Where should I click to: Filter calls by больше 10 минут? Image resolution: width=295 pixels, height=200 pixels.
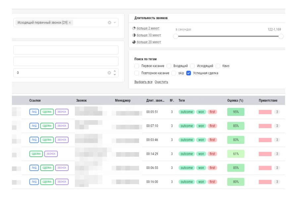click(149, 35)
